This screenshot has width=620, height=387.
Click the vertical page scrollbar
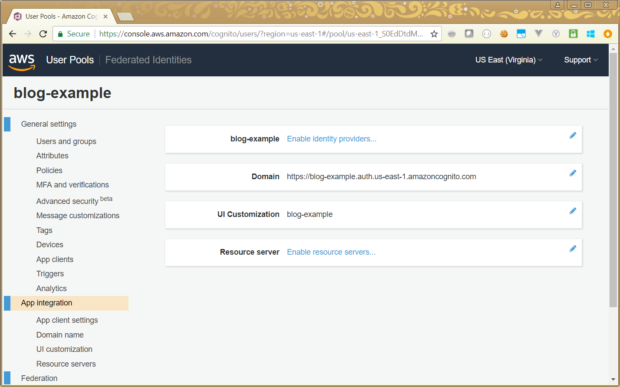[613, 174]
